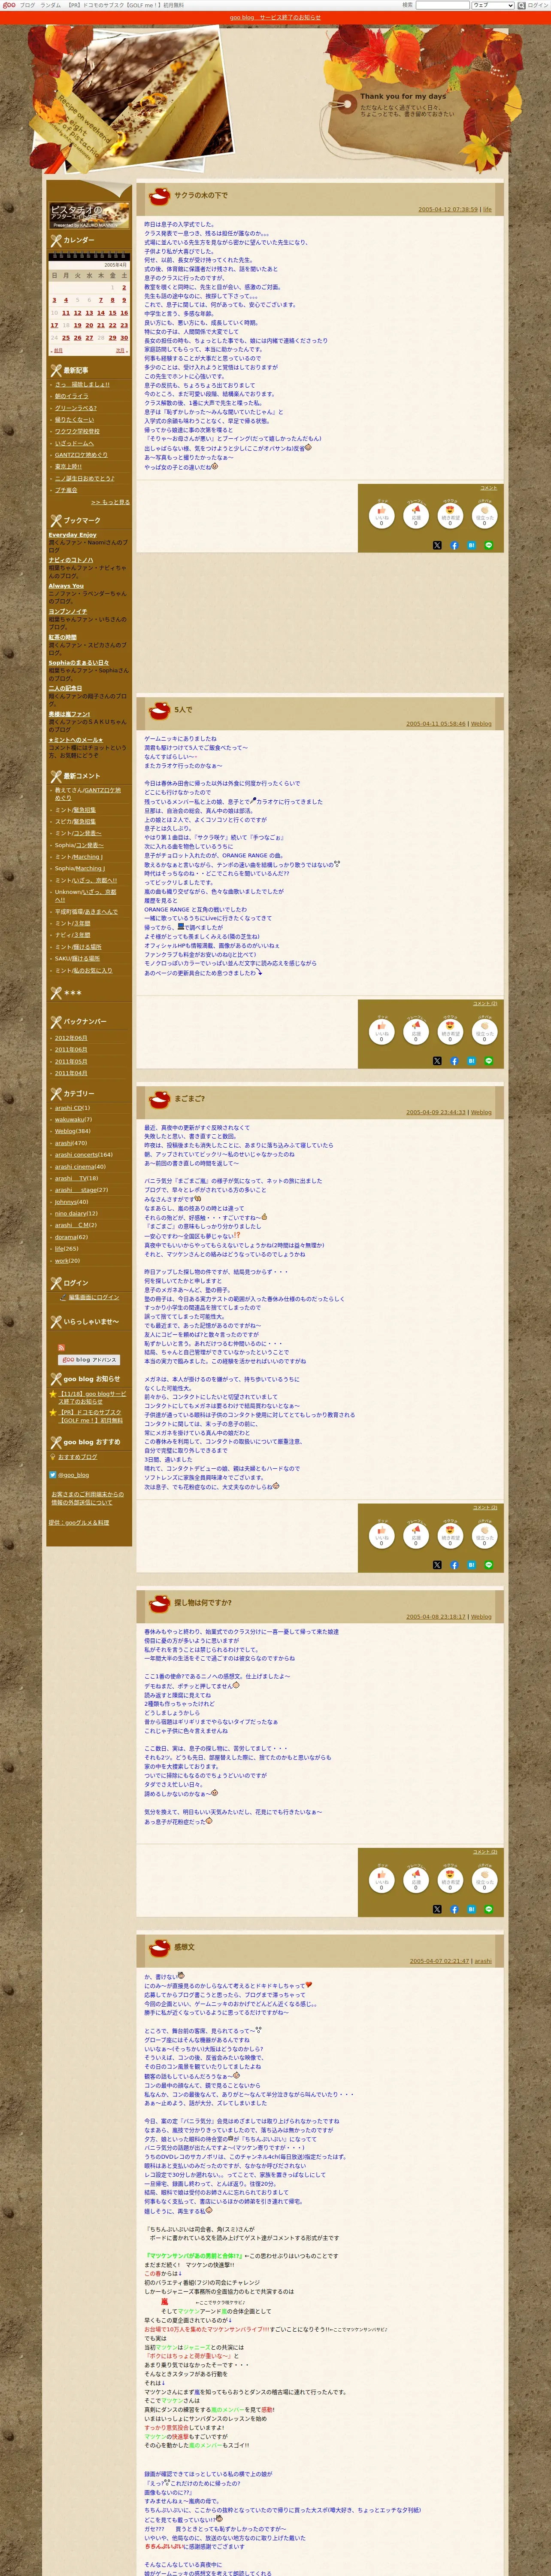Share the 5人で post on LINE
The image size is (551, 2576).
tap(489, 1060)
